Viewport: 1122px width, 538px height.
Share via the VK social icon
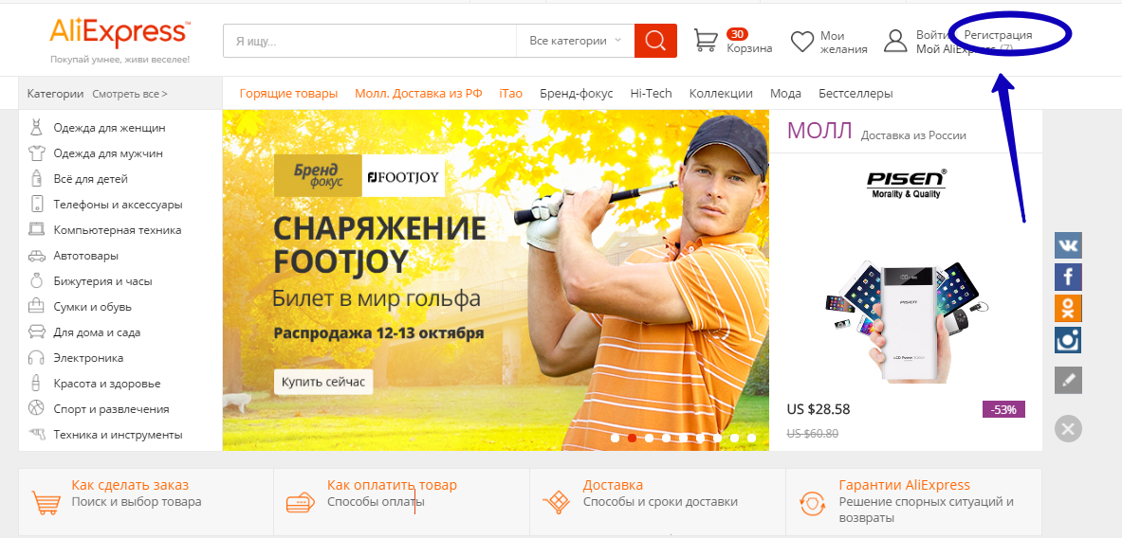(x=1068, y=245)
